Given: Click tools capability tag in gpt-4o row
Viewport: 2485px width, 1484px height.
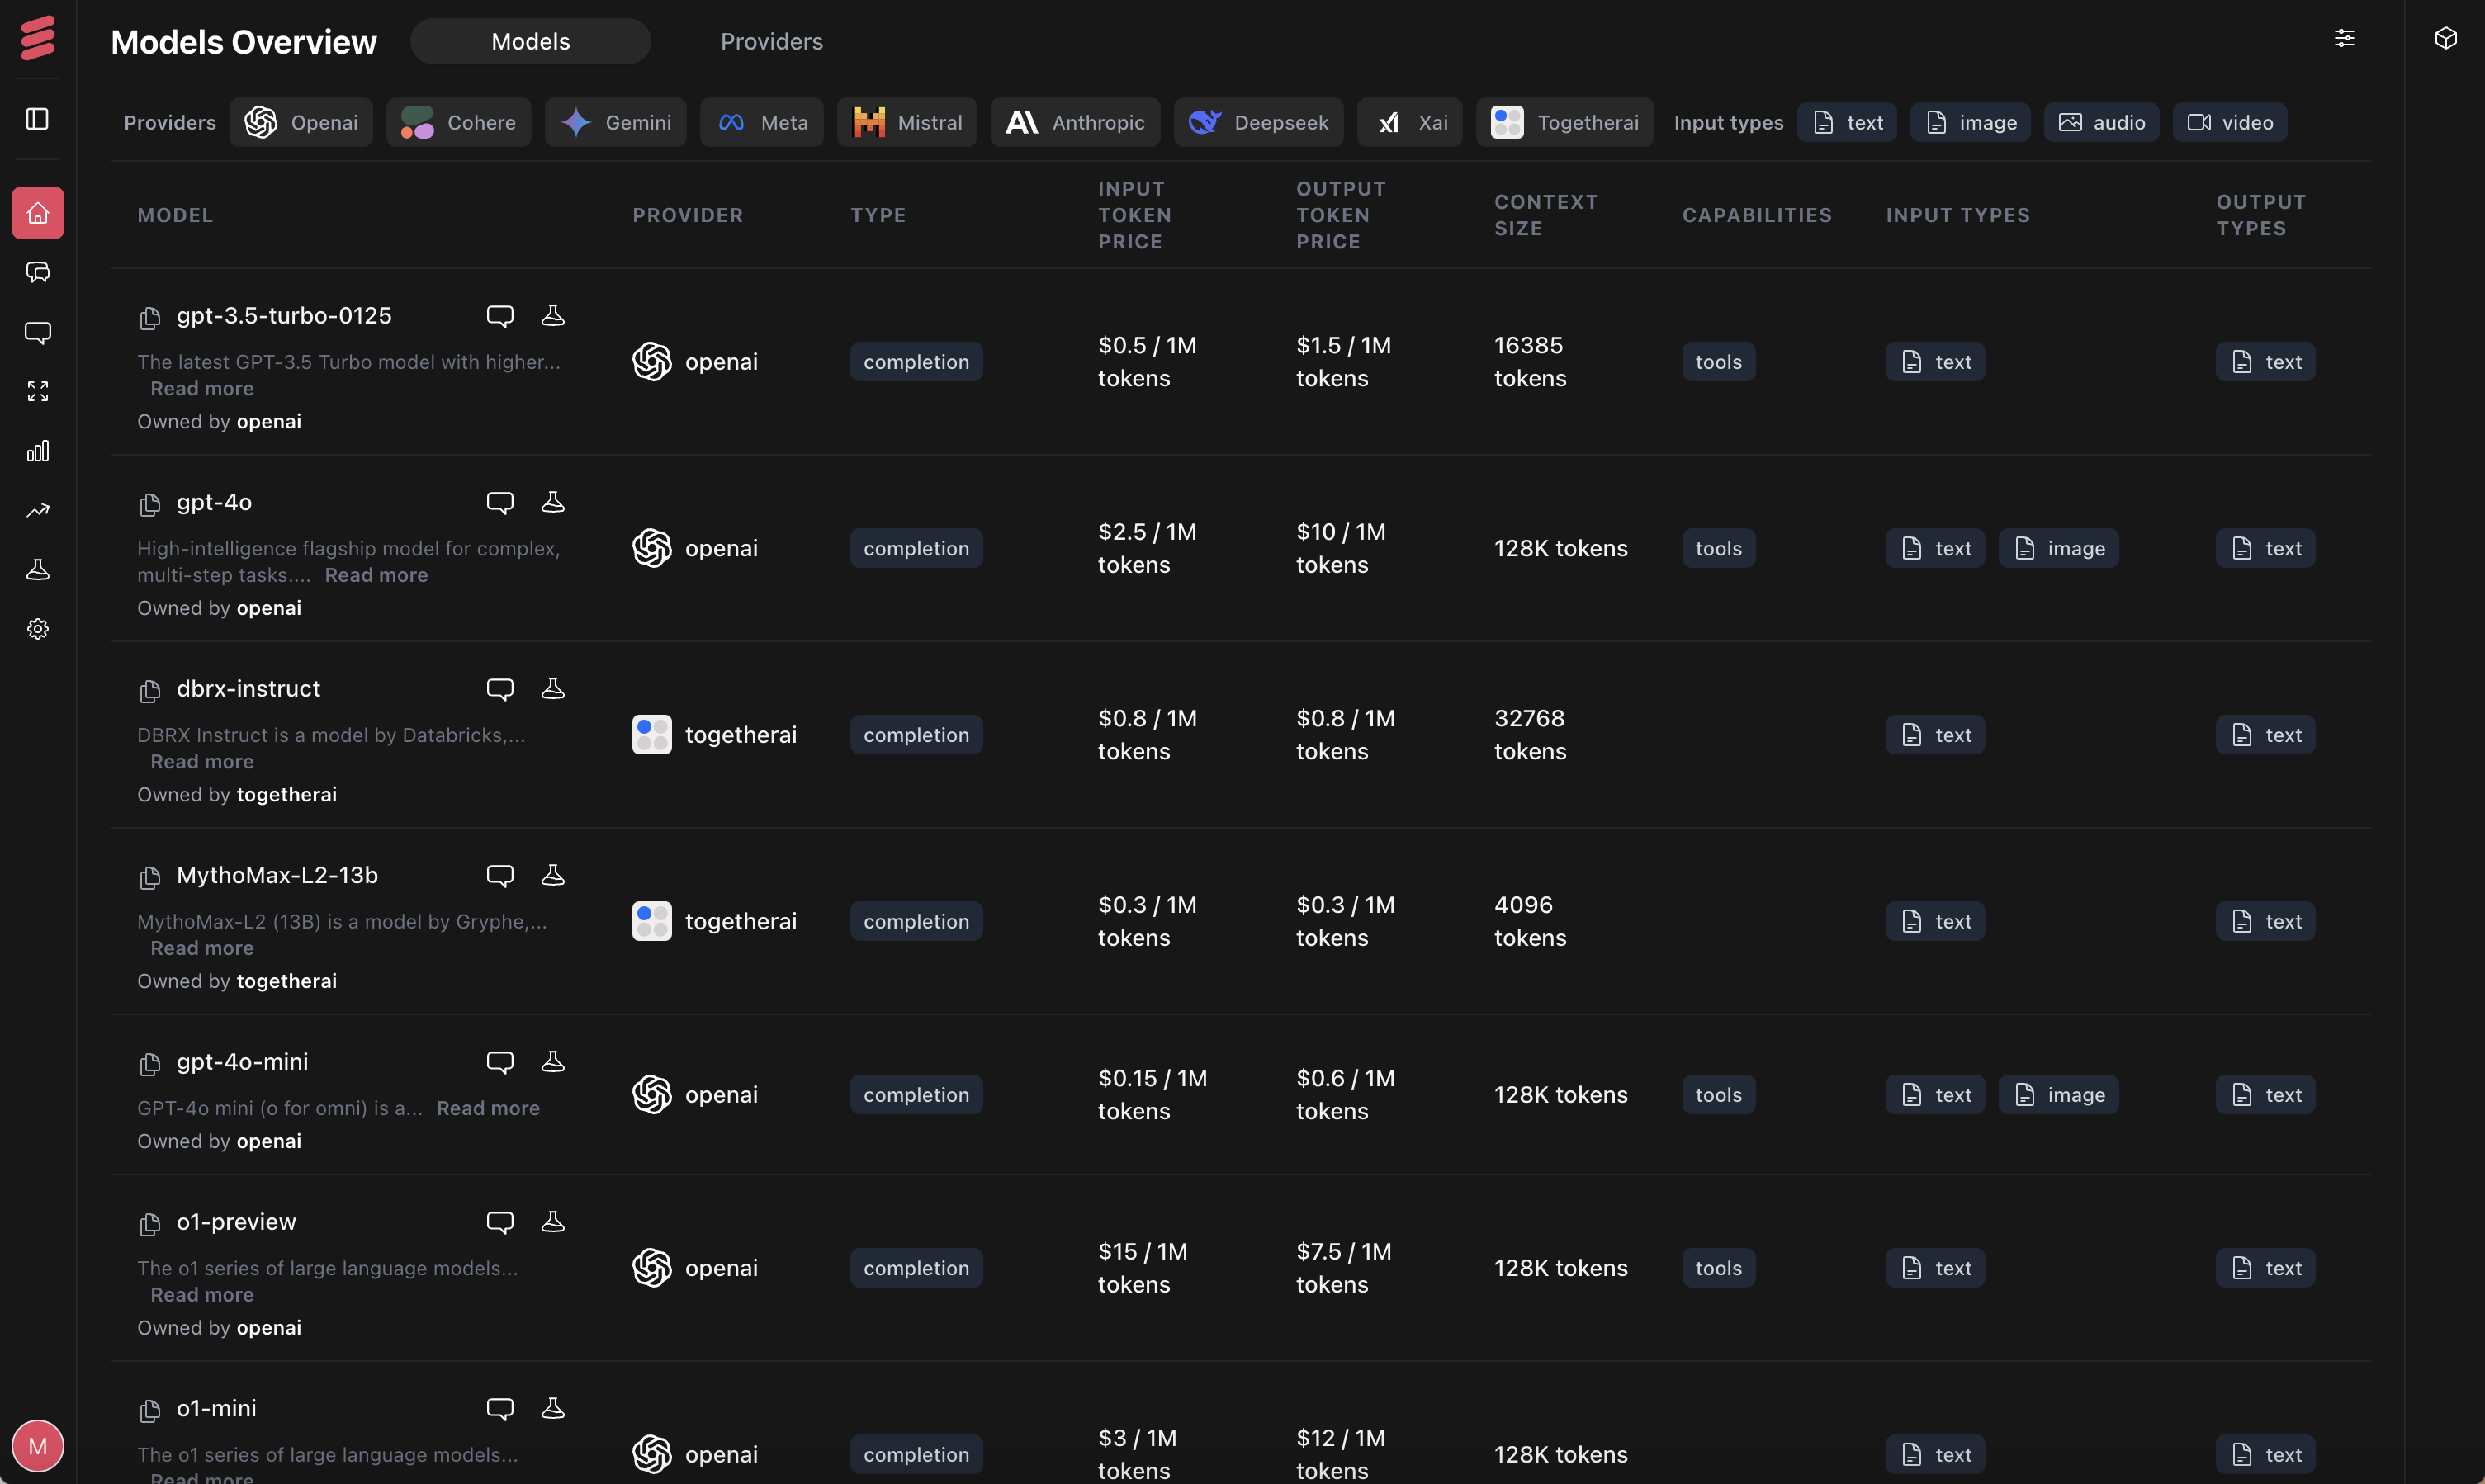Looking at the screenshot, I should click(x=1719, y=548).
